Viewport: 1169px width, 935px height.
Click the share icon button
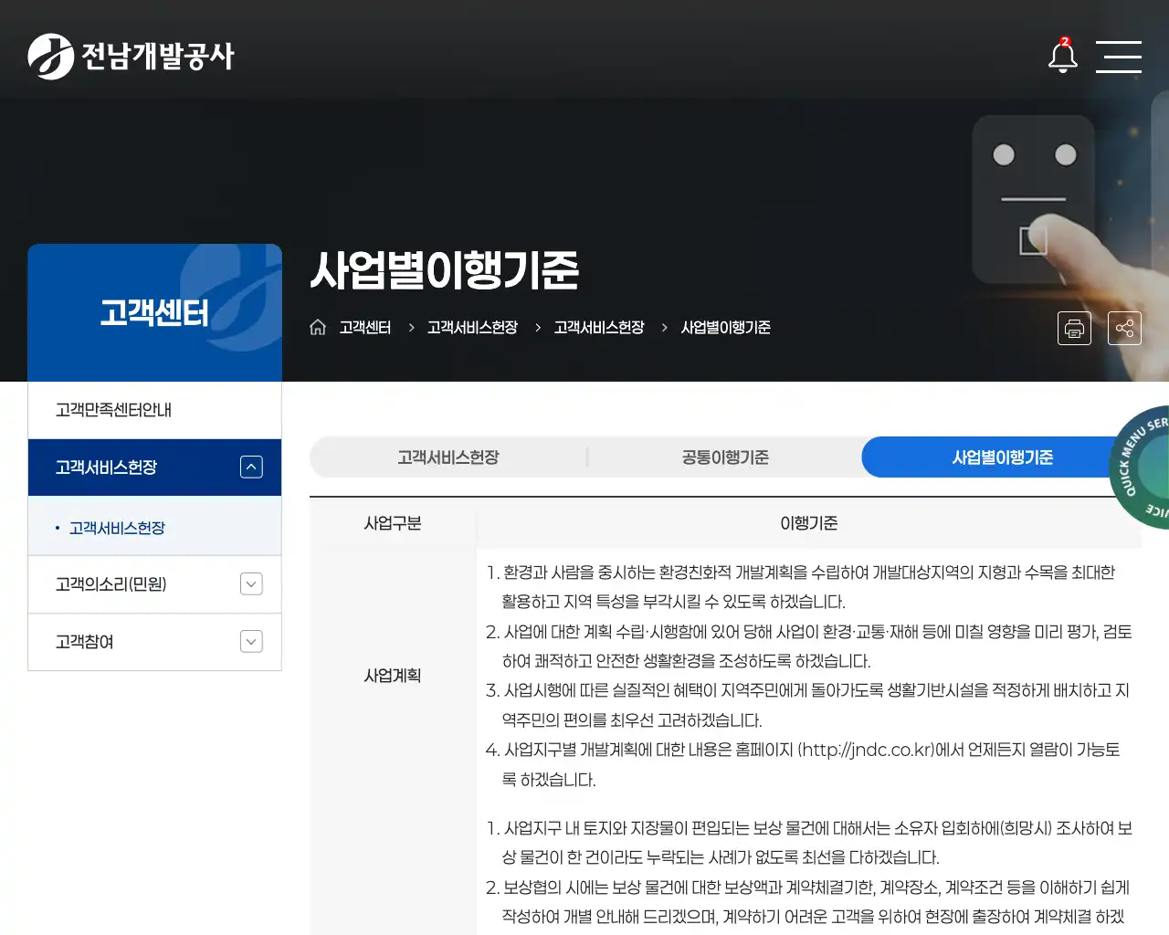point(1124,328)
